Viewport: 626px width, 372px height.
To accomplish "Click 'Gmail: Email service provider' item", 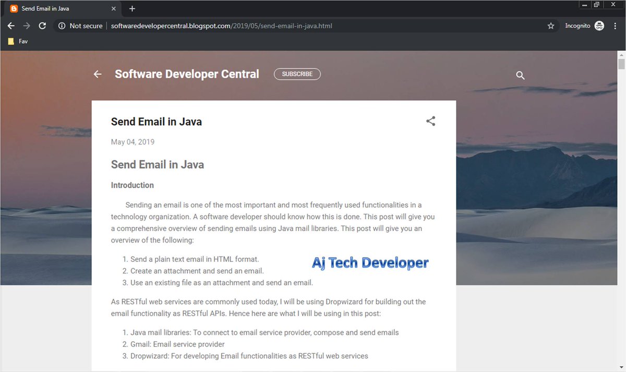I will pyautogui.click(x=177, y=344).
